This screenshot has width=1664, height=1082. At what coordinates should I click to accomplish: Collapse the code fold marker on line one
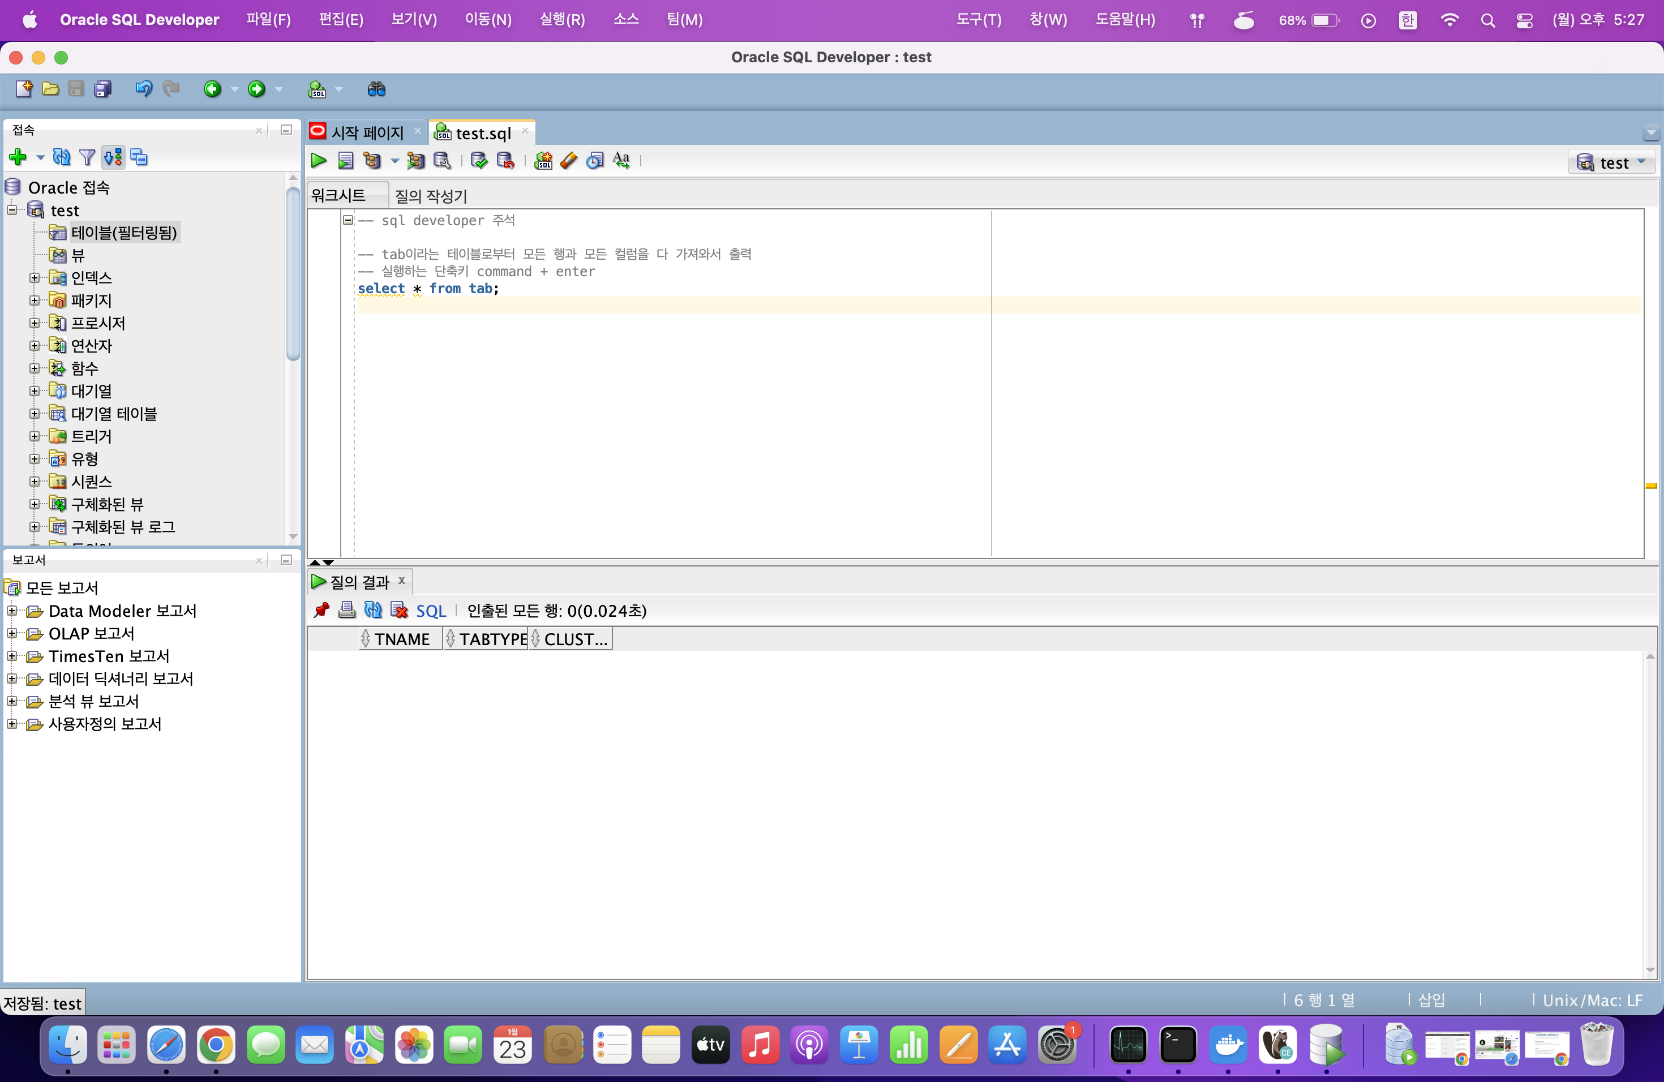(x=348, y=220)
